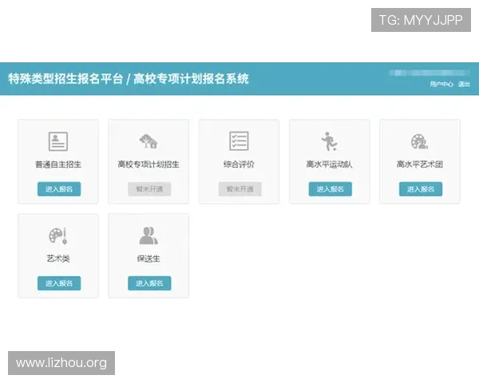Click 暂未开通 button under 综合评价
This screenshot has height=383, width=479.
coord(239,189)
